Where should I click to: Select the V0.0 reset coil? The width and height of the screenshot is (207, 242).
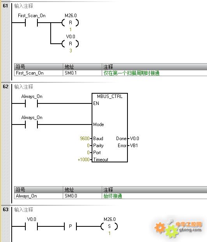pos(70,44)
